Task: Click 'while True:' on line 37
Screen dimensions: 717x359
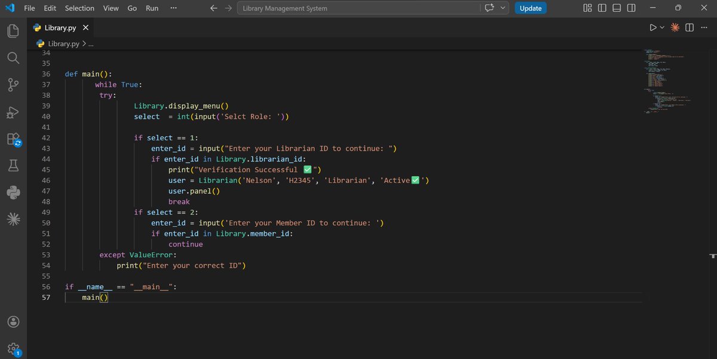Action: point(118,85)
